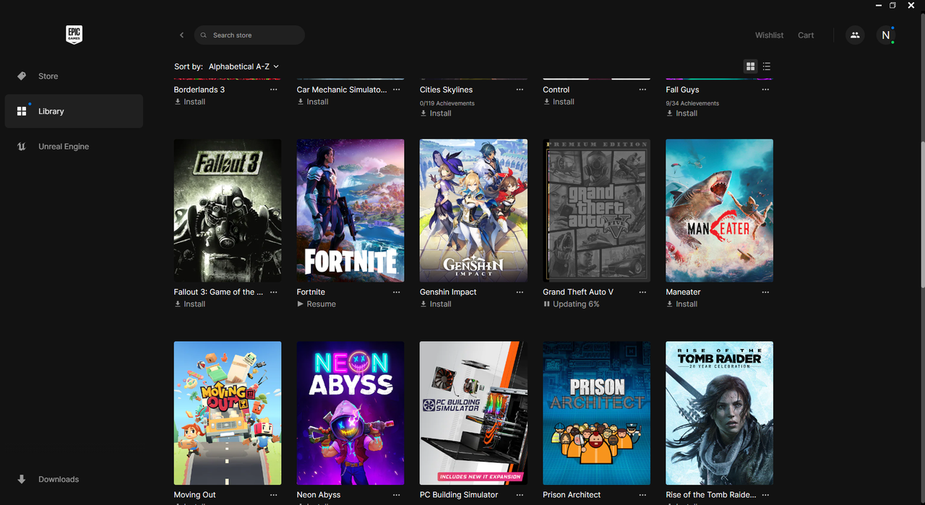Screen dimensions: 925x505
Task: Install Fallout 3 Game of the Year
Action: tap(190, 304)
